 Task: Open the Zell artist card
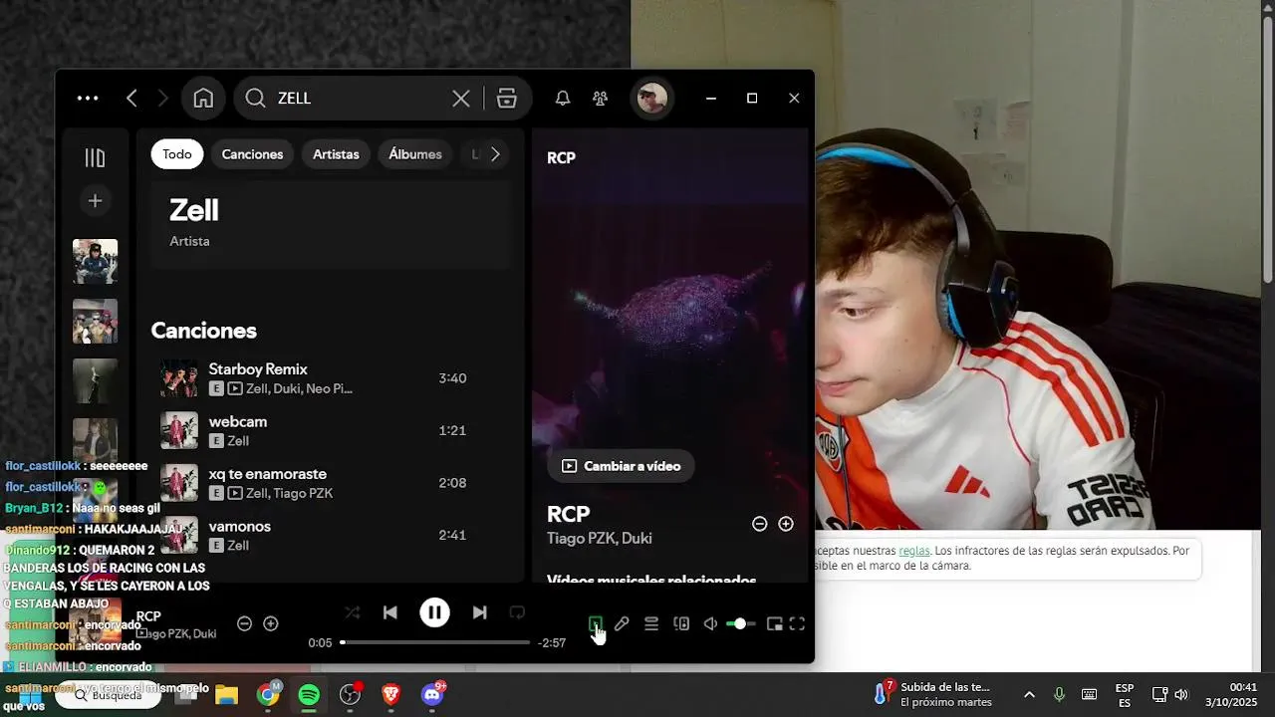[x=330, y=222]
